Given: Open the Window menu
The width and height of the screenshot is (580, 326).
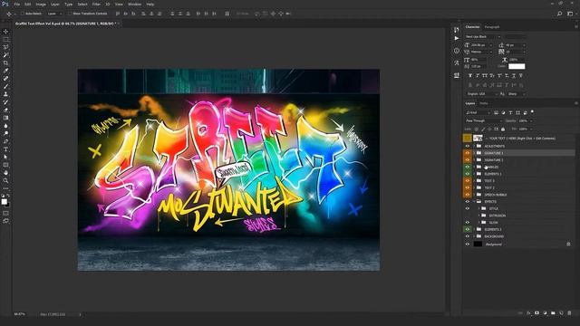Looking at the screenshot, I should pyautogui.click(x=134, y=4).
